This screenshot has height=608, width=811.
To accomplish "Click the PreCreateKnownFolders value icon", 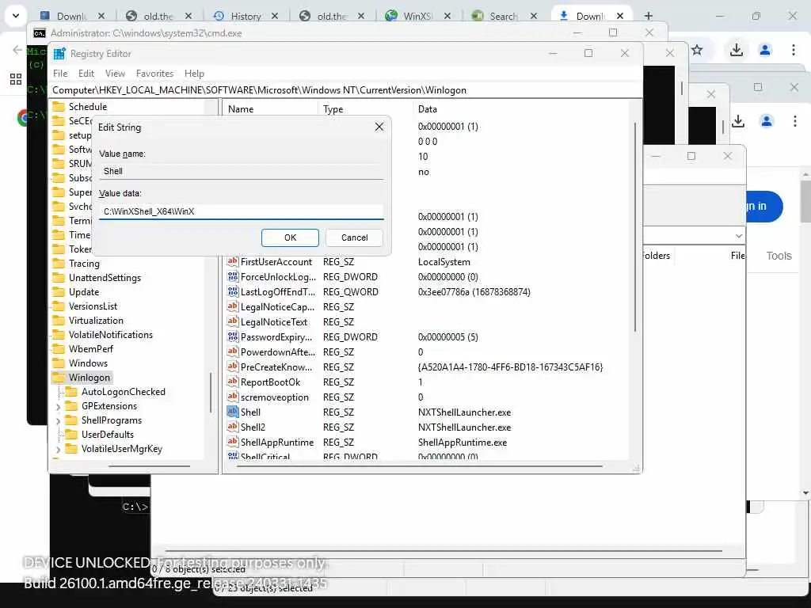I will point(232,366).
